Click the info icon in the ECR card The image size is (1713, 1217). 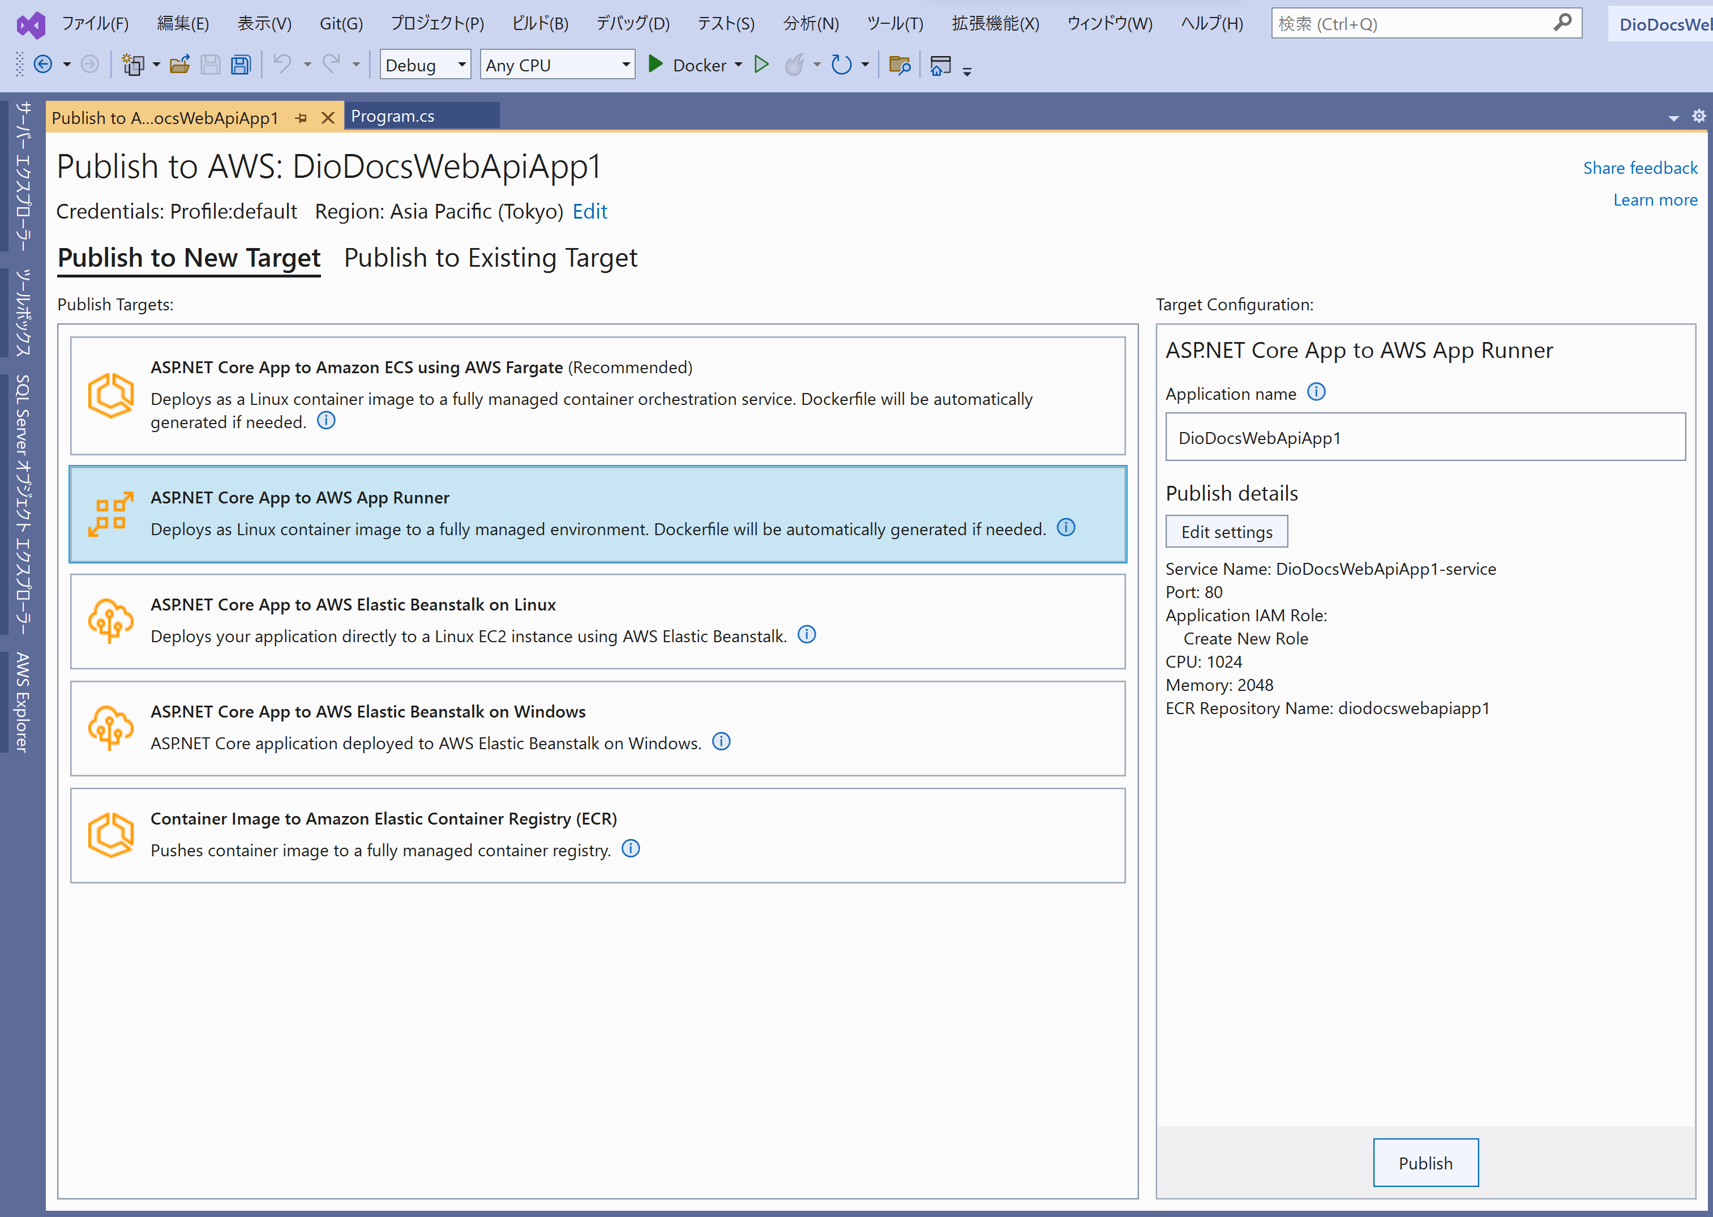[x=631, y=849]
